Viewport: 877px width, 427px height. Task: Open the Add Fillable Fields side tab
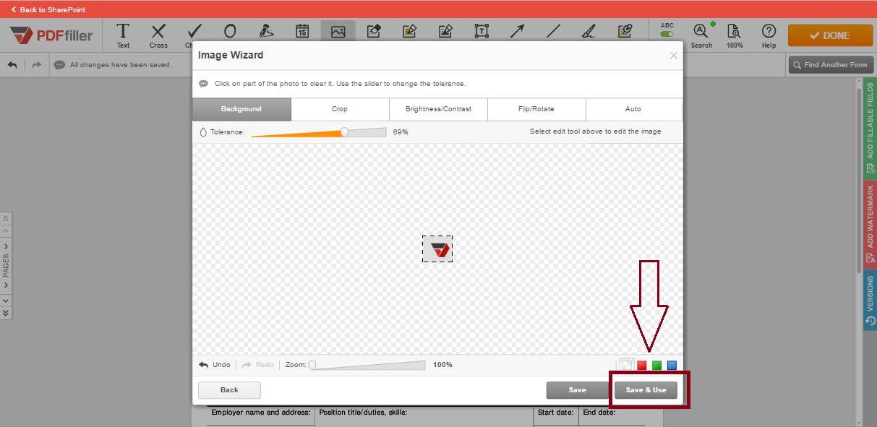coord(870,127)
